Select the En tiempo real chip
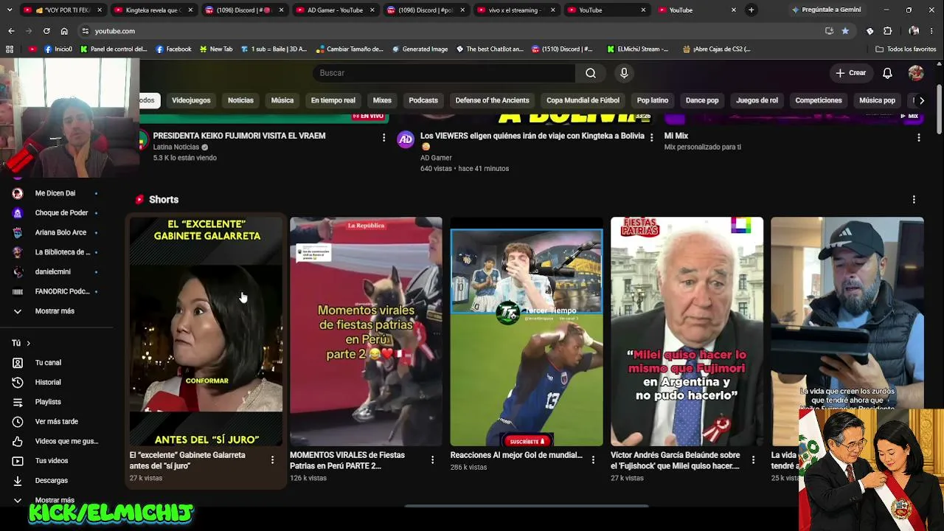Viewport: 944px width, 531px height. (333, 100)
